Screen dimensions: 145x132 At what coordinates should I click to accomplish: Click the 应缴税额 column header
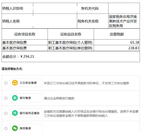click(x=117, y=34)
